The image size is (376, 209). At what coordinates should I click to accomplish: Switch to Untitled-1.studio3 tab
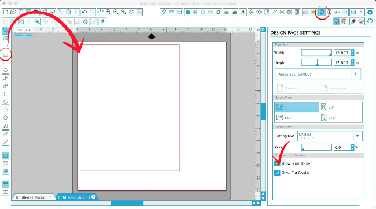(x=32, y=197)
